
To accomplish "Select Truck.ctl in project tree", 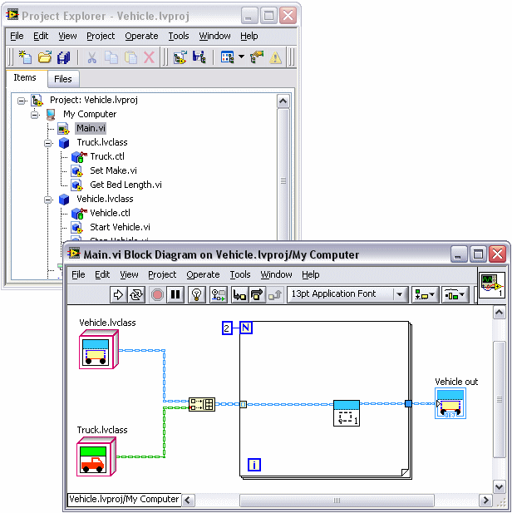I will (107, 156).
